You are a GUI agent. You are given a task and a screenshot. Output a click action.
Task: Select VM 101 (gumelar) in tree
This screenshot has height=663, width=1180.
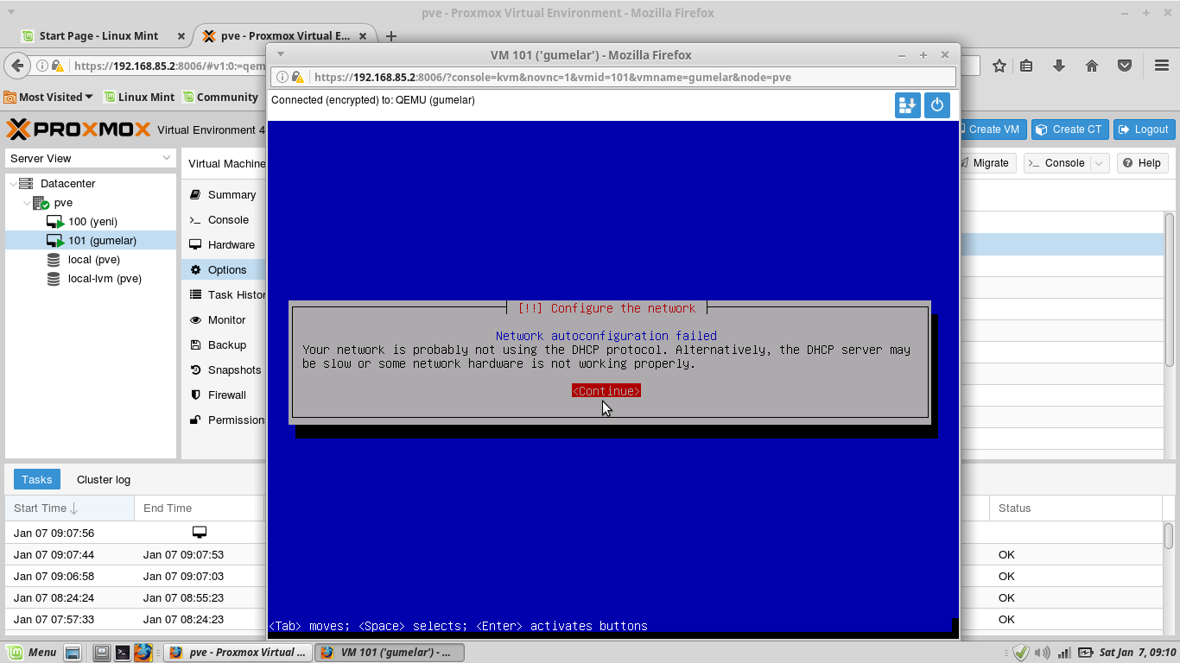click(x=91, y=241)
